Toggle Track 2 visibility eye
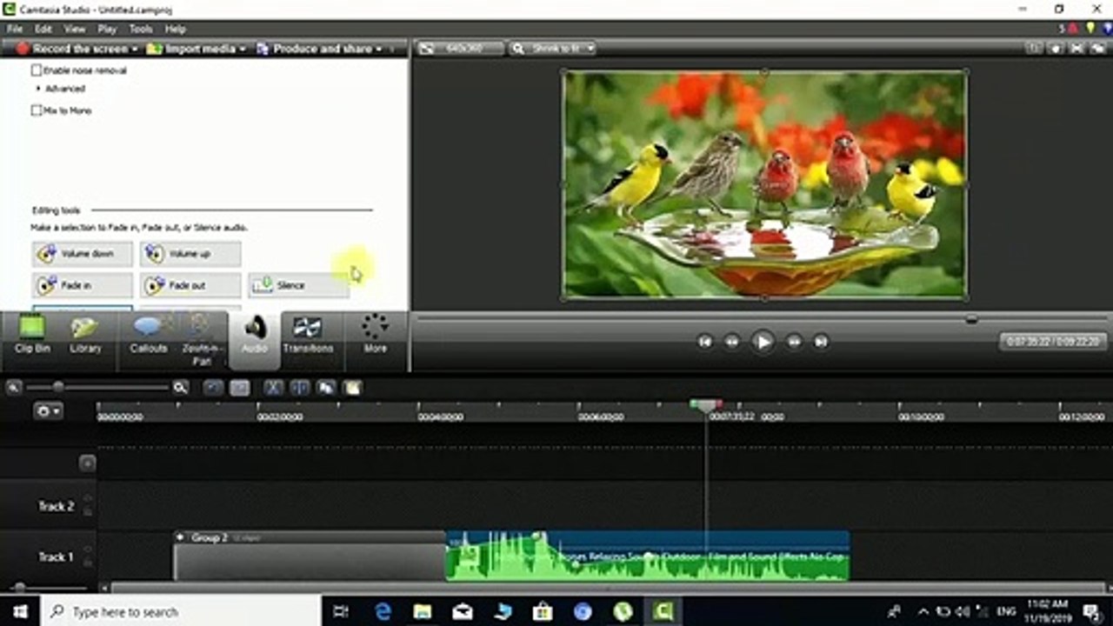The image size is (1113, 626). coord(87,499)
